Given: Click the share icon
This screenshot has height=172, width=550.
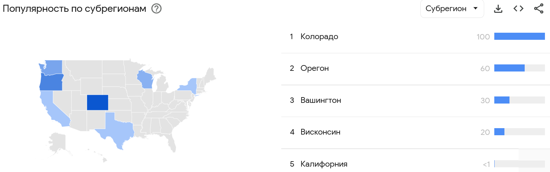Looking at the screenshot, I should coord(539,9).
